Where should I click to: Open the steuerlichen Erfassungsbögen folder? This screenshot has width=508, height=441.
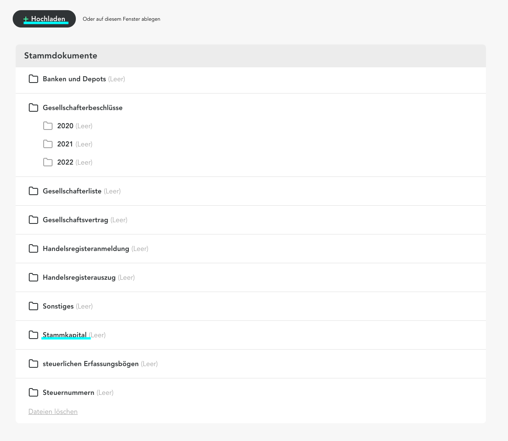coord(90,364)
